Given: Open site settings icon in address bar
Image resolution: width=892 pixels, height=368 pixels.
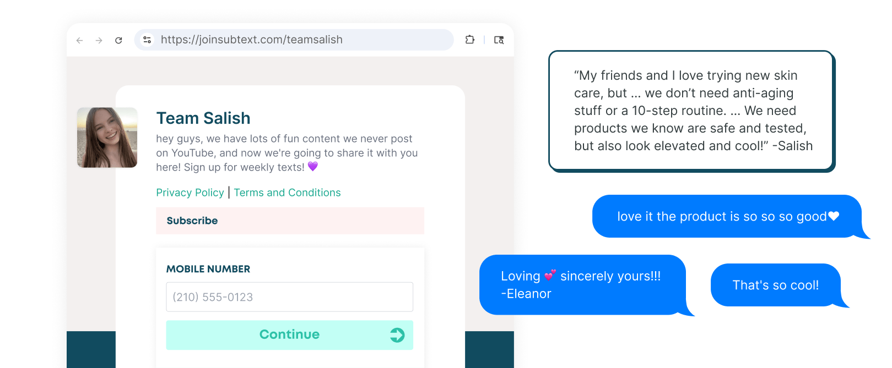Looking at the screenshot, I should tap(147, 40).
